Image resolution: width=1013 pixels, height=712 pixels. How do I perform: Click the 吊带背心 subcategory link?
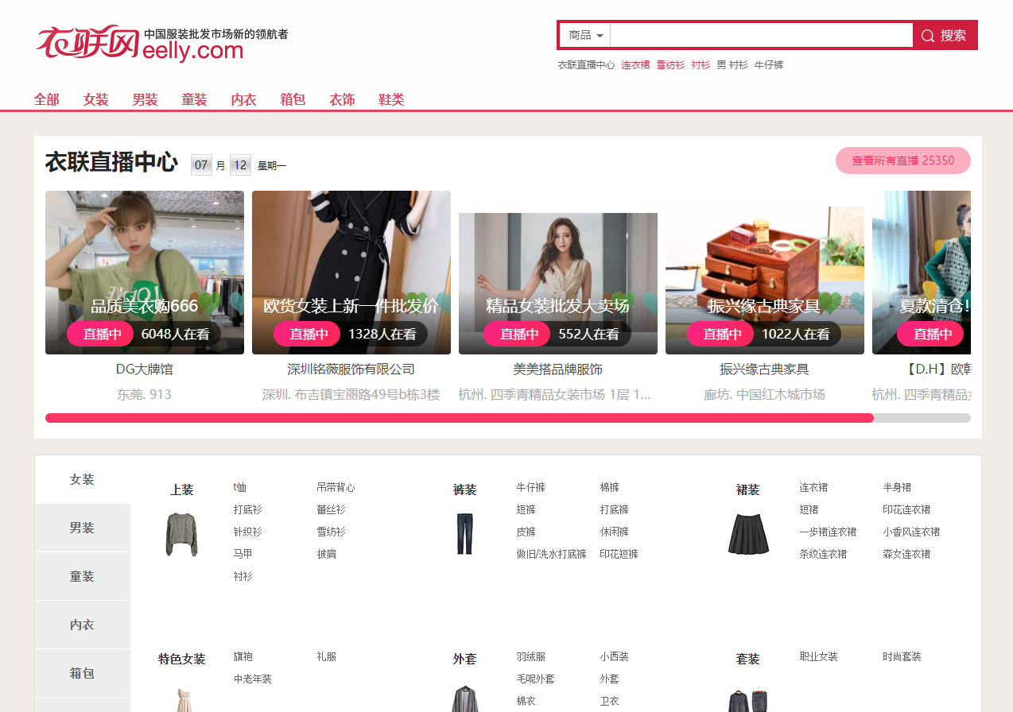click(x=336, y=487)
